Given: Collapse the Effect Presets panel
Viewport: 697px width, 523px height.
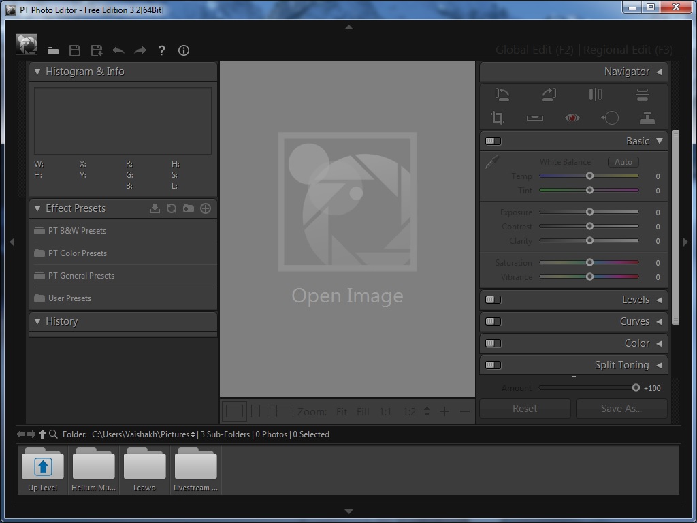Looking at the screenshot, I should pyautogui.click(x=38, y=208).
